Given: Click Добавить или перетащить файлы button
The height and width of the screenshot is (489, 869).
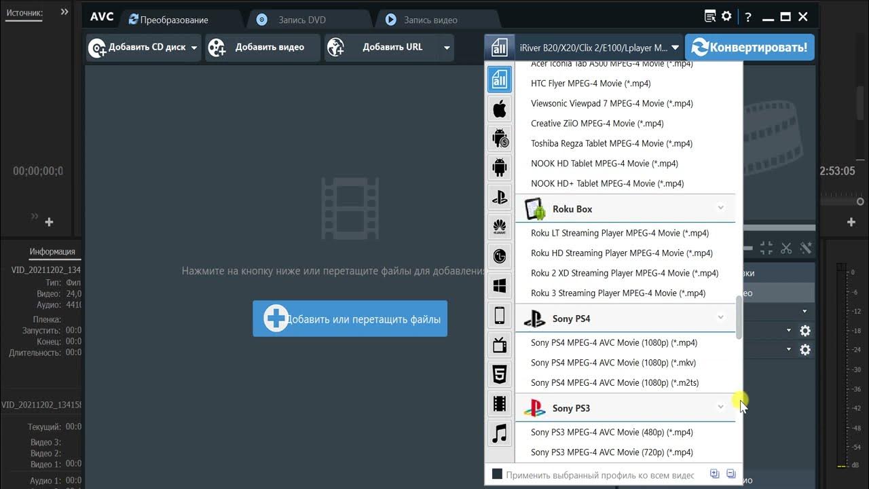Looking at the screenshot, I should click(x=350, y=319).
